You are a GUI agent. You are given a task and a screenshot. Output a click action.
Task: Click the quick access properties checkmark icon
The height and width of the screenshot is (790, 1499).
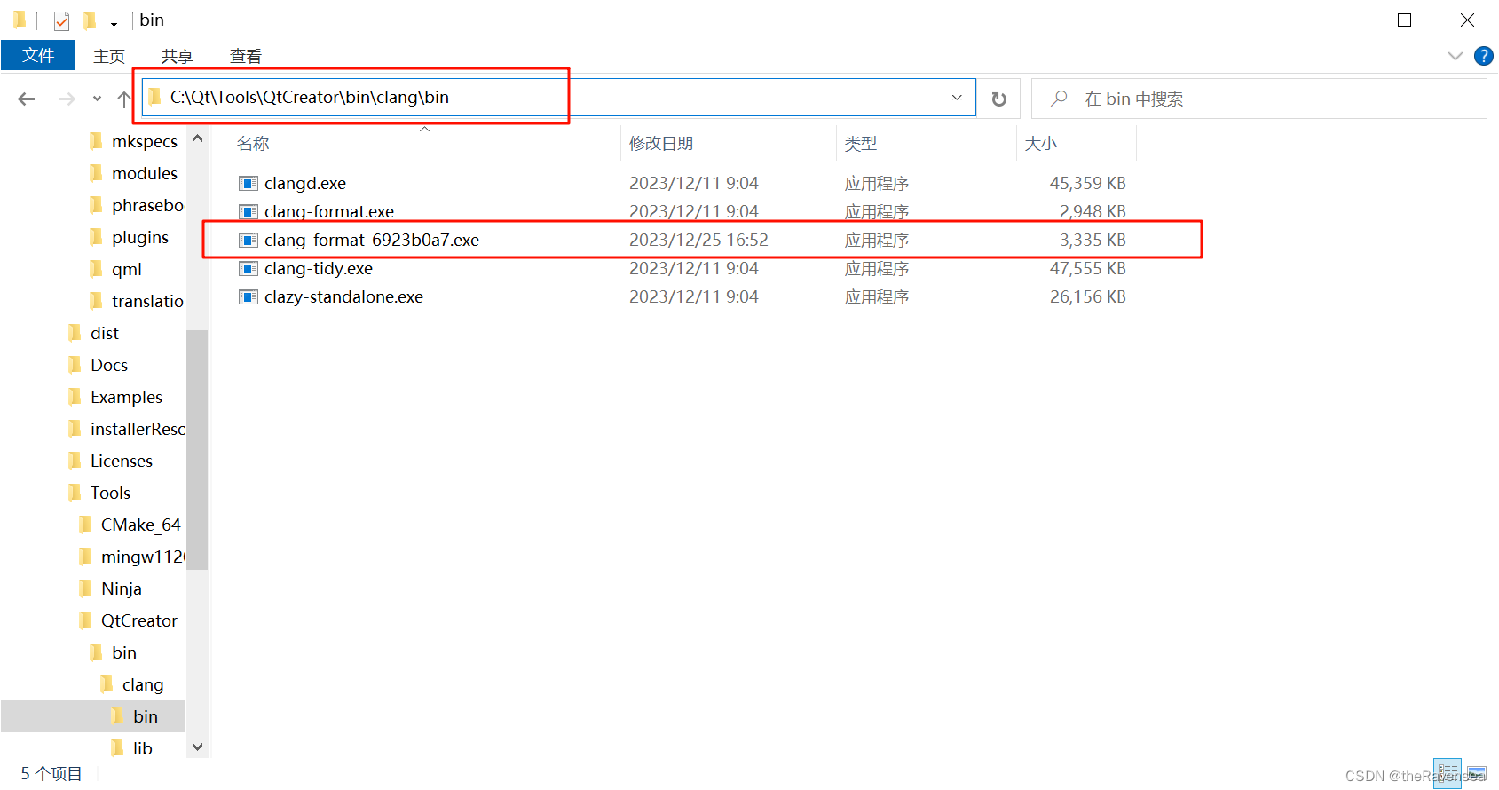[x=61, y=20]
